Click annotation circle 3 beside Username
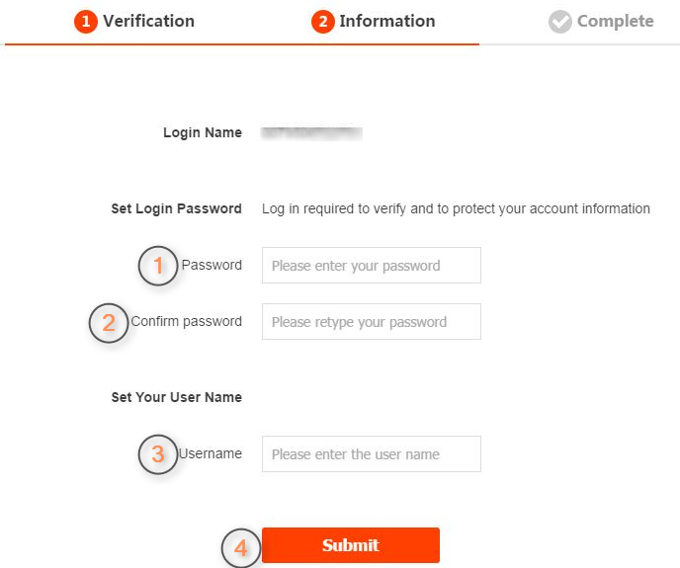The image size is (680, 568). [158, 455]
